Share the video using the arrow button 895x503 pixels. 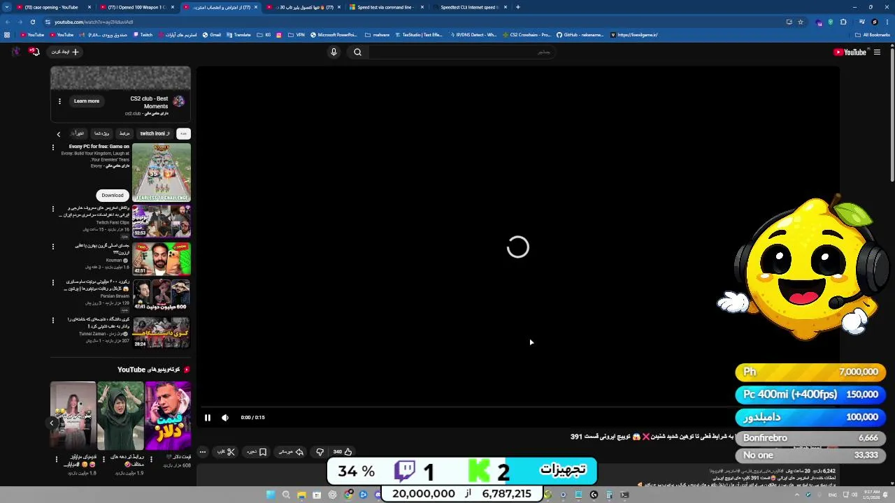coord(291,452)
